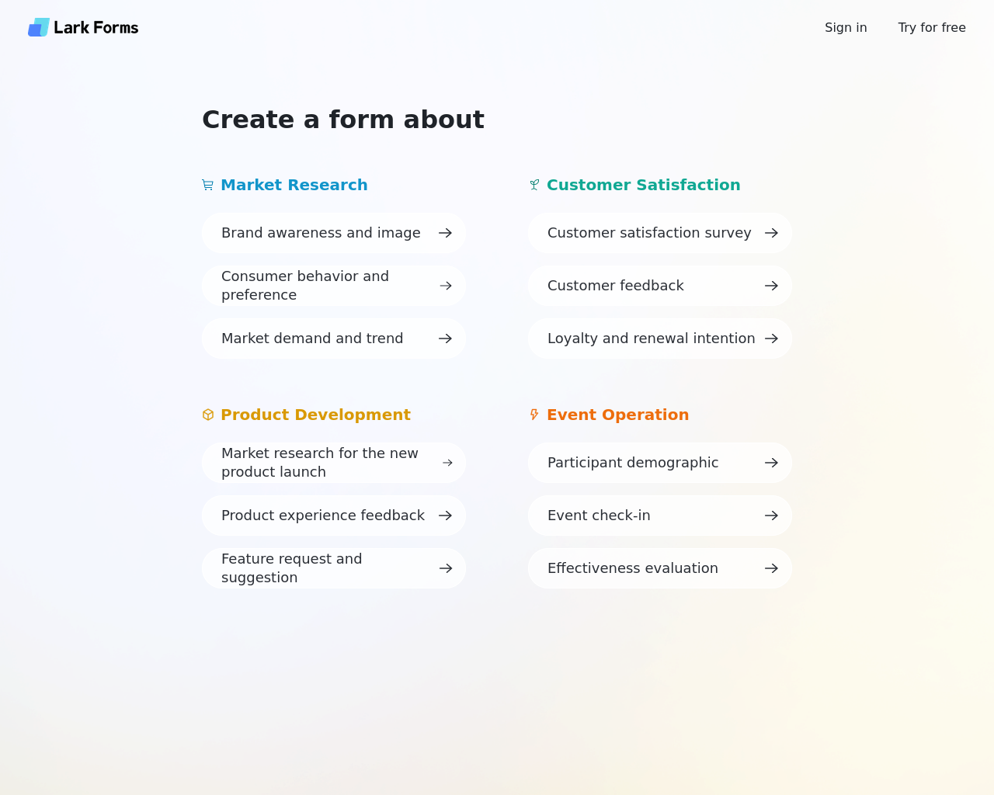Viewport: 994px width, 795px height.
Task: Choose Customer satisfaction survey template
Action: [660, 233]
